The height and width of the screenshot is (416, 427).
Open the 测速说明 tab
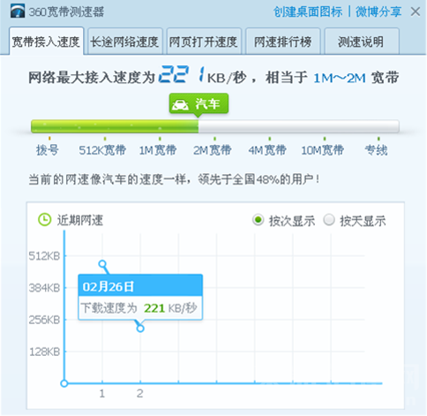tap(362, 42)
